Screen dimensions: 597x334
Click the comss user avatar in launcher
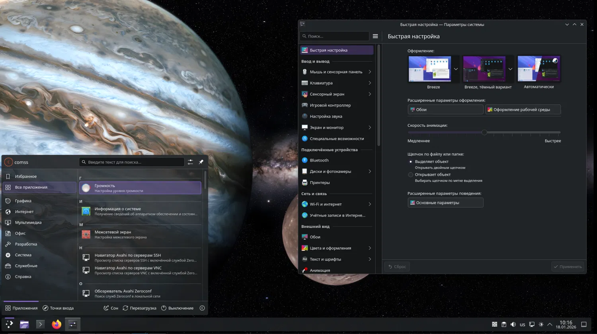(x=8, y=162)
